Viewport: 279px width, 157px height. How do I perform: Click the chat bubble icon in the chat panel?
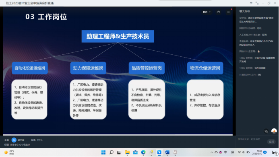click(266, 131)
